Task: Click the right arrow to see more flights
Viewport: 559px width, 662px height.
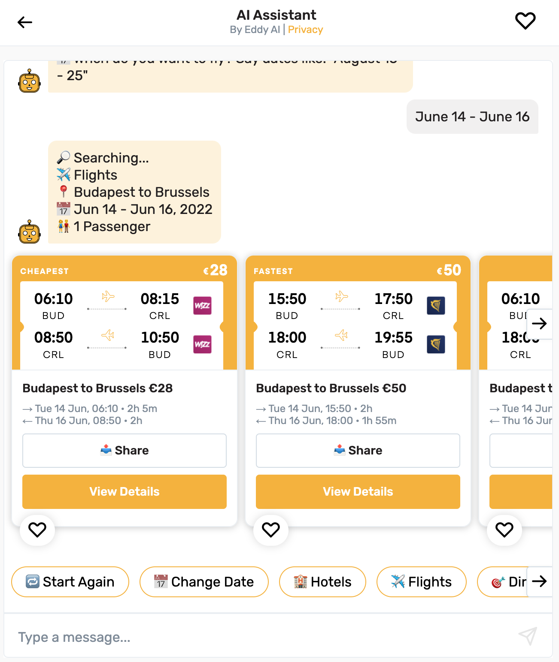Action: pos(541,324)
